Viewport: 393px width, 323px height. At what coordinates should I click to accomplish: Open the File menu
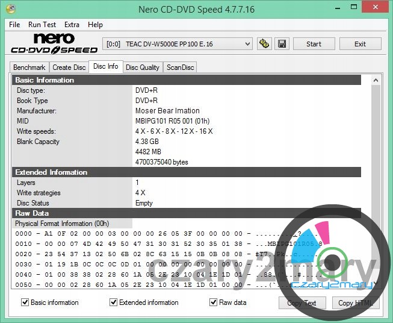[x=14, y=25]
